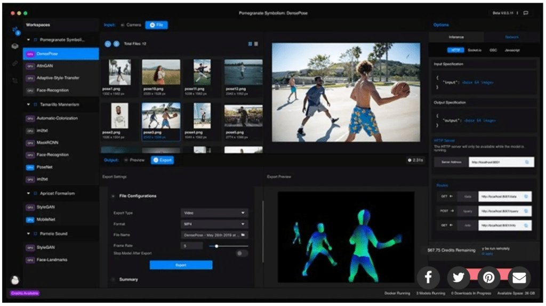Switch to the Network options tab

[x=511, y=37]
